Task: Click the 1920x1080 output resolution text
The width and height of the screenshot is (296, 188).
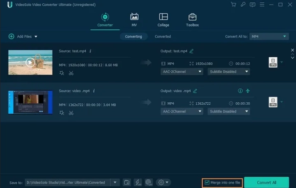Action: click(204, 64)
